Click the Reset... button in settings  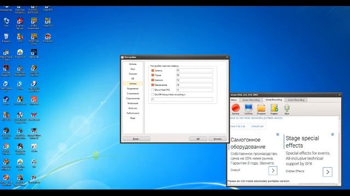coord(136,139)
